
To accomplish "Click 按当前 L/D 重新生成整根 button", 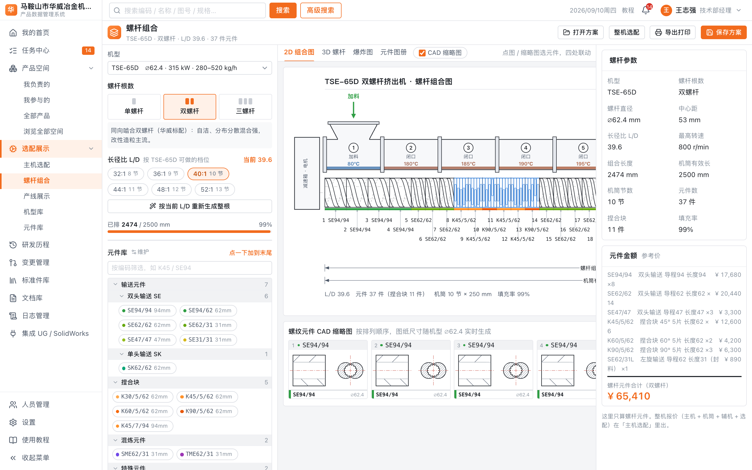I will [190, 206].
